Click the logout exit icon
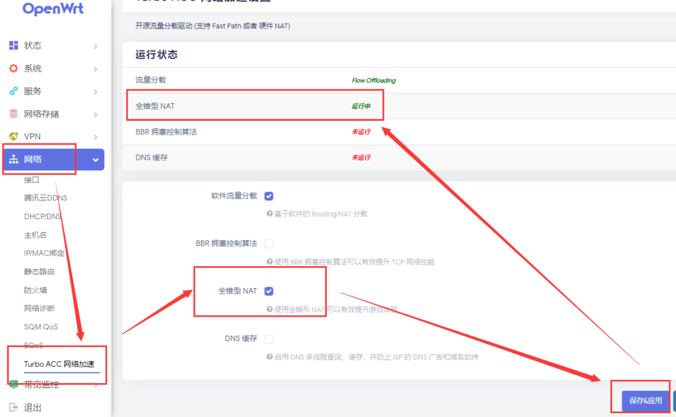Screen dimensions: 676x417 [x=14, y=407]
